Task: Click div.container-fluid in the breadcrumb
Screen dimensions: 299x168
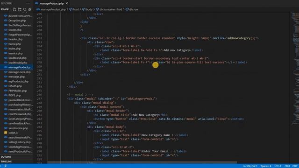Action: pos(111,9)
